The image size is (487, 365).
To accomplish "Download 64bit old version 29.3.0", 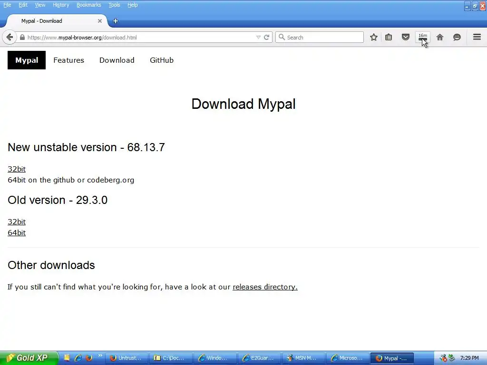I will pyautogui.click(x=17, y=233).
